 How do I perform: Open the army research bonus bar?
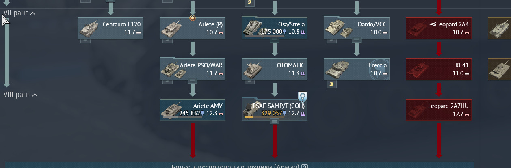click(240, 165)
